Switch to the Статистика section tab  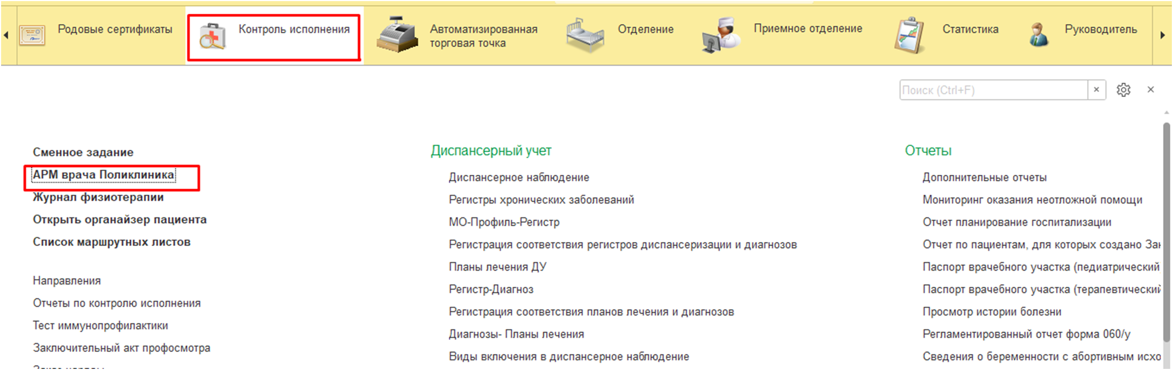tap(970, 29)
